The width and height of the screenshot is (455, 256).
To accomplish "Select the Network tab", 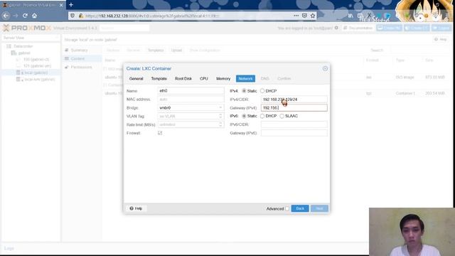I will 245,79.
